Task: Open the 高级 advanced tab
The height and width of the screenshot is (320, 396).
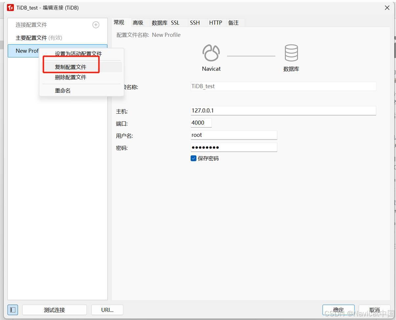Action: (x=138, y=23)
